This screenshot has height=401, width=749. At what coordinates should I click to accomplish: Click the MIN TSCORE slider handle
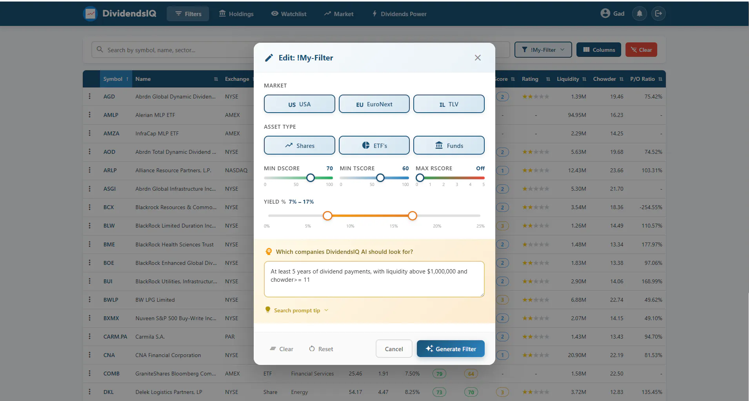pos(380,178)
